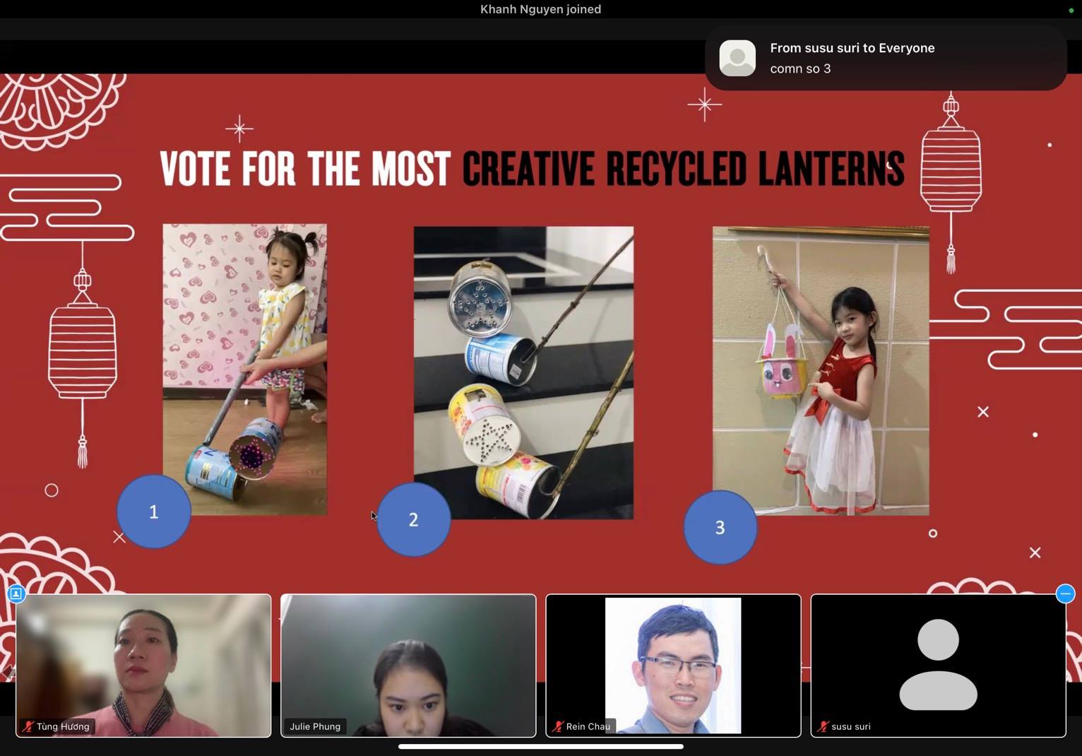
Task: Select Julie Phung's video tile
Action: pos(408,666)
